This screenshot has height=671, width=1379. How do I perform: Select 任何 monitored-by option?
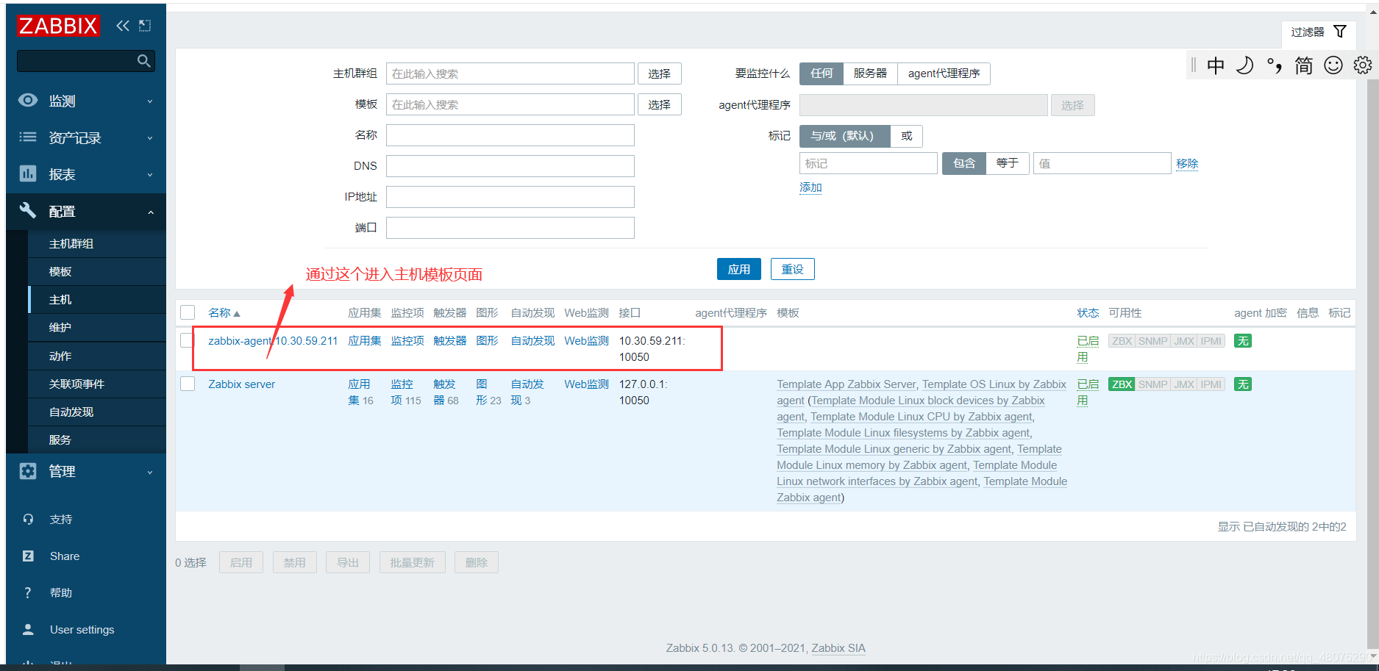(x=822, y=73)
